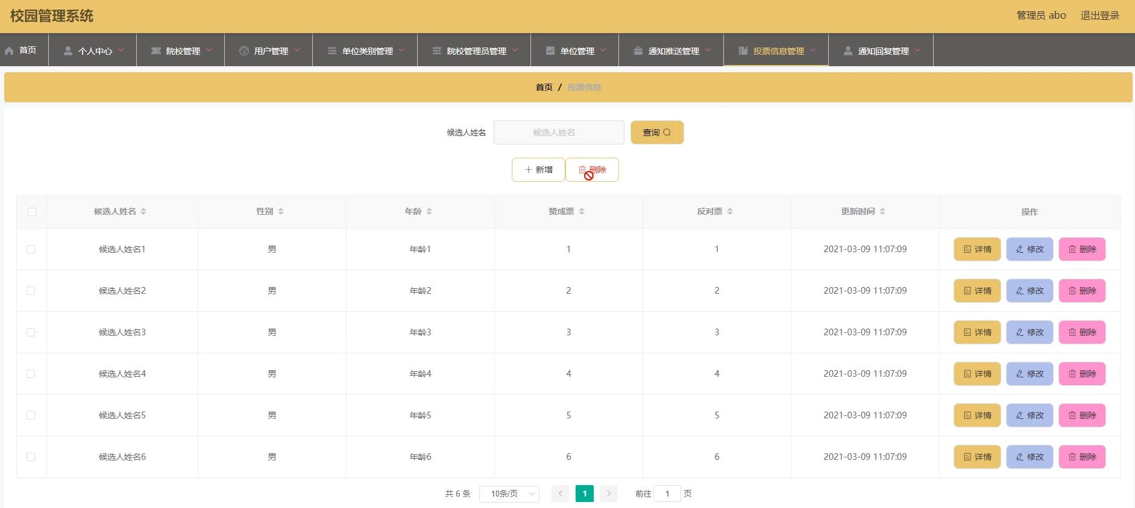The image size is (1135, 508).
Task: Select the checkbox for 候选人姓名6
Action: [31, 457]
